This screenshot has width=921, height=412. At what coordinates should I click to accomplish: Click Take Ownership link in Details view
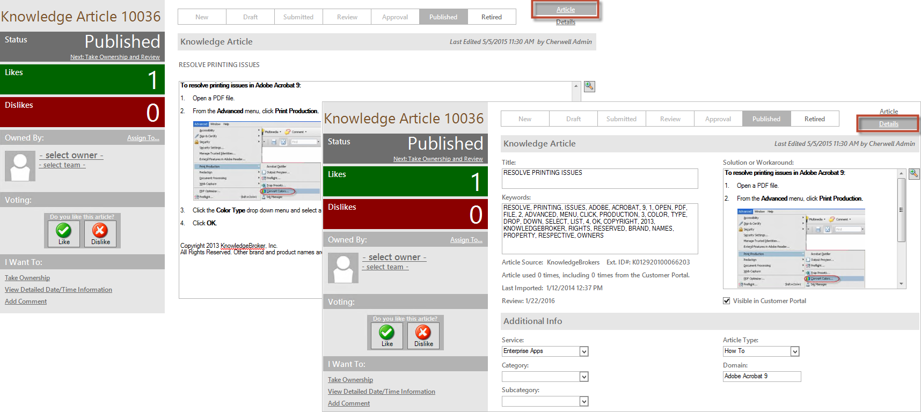(350, 380)
